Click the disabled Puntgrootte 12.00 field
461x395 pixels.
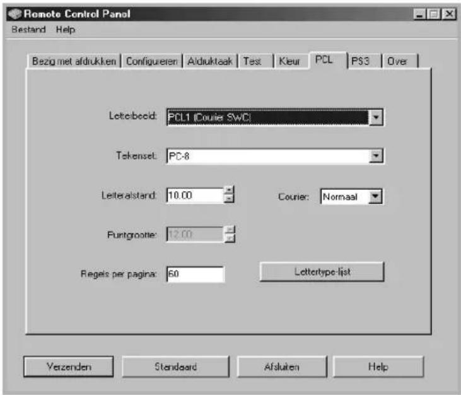tap(195, 234)
